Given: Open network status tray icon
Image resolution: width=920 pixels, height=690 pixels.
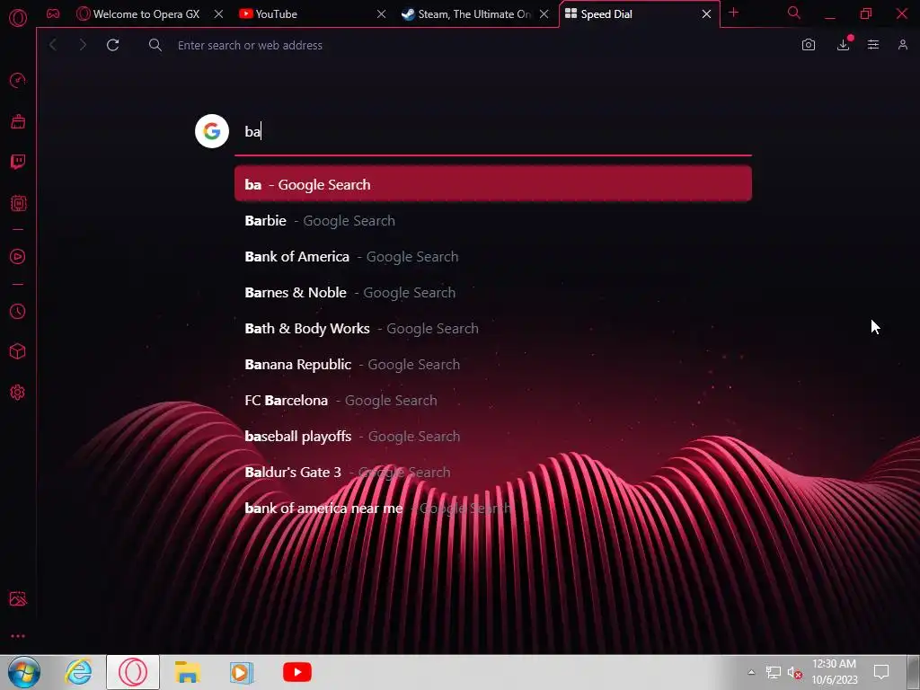Looking at the screenshot, I should coord(773,672).
